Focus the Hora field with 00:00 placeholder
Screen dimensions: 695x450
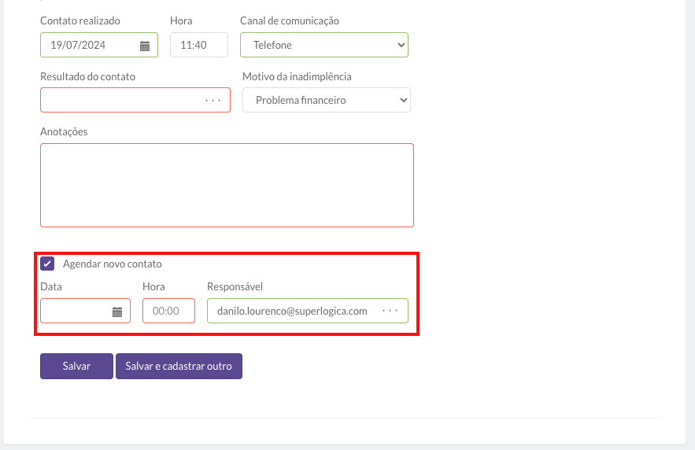pos(169,311)
